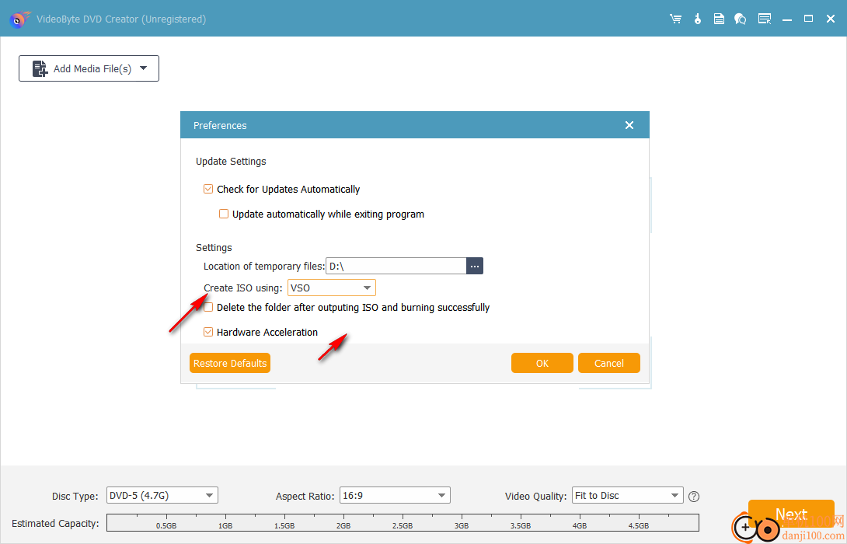Toggle Check for Updates Automatically checkbox
The width and height of the screenshot is (847, 544).
point(208,189)
